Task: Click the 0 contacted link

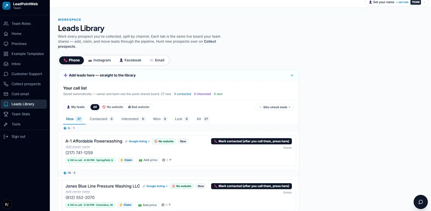Action: coord(183,94)
